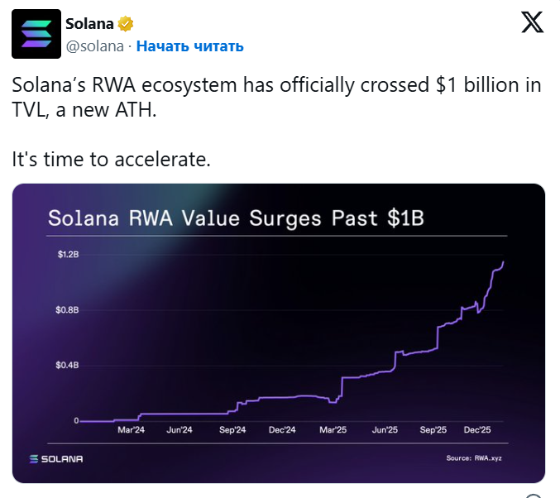Click the "Jun'25" x-axis label
560x498 pixels.
click(x=385, y=430)
